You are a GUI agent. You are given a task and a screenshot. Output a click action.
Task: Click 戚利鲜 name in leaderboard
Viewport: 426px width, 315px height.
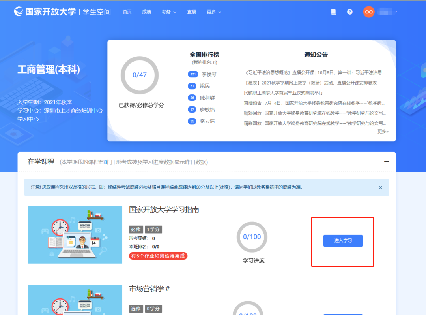[207, 98]
